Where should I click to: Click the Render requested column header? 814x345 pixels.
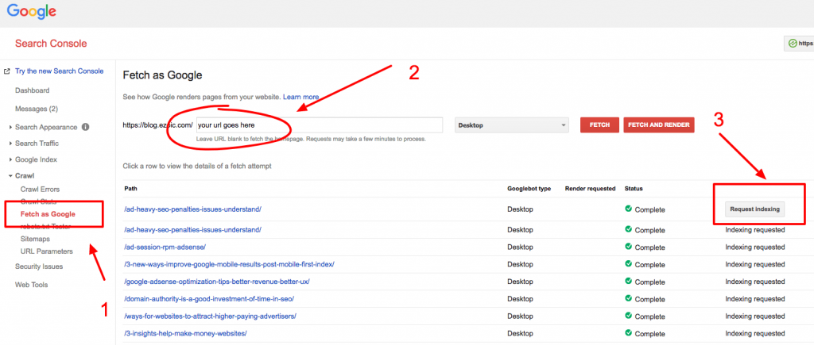pos(590,189)
